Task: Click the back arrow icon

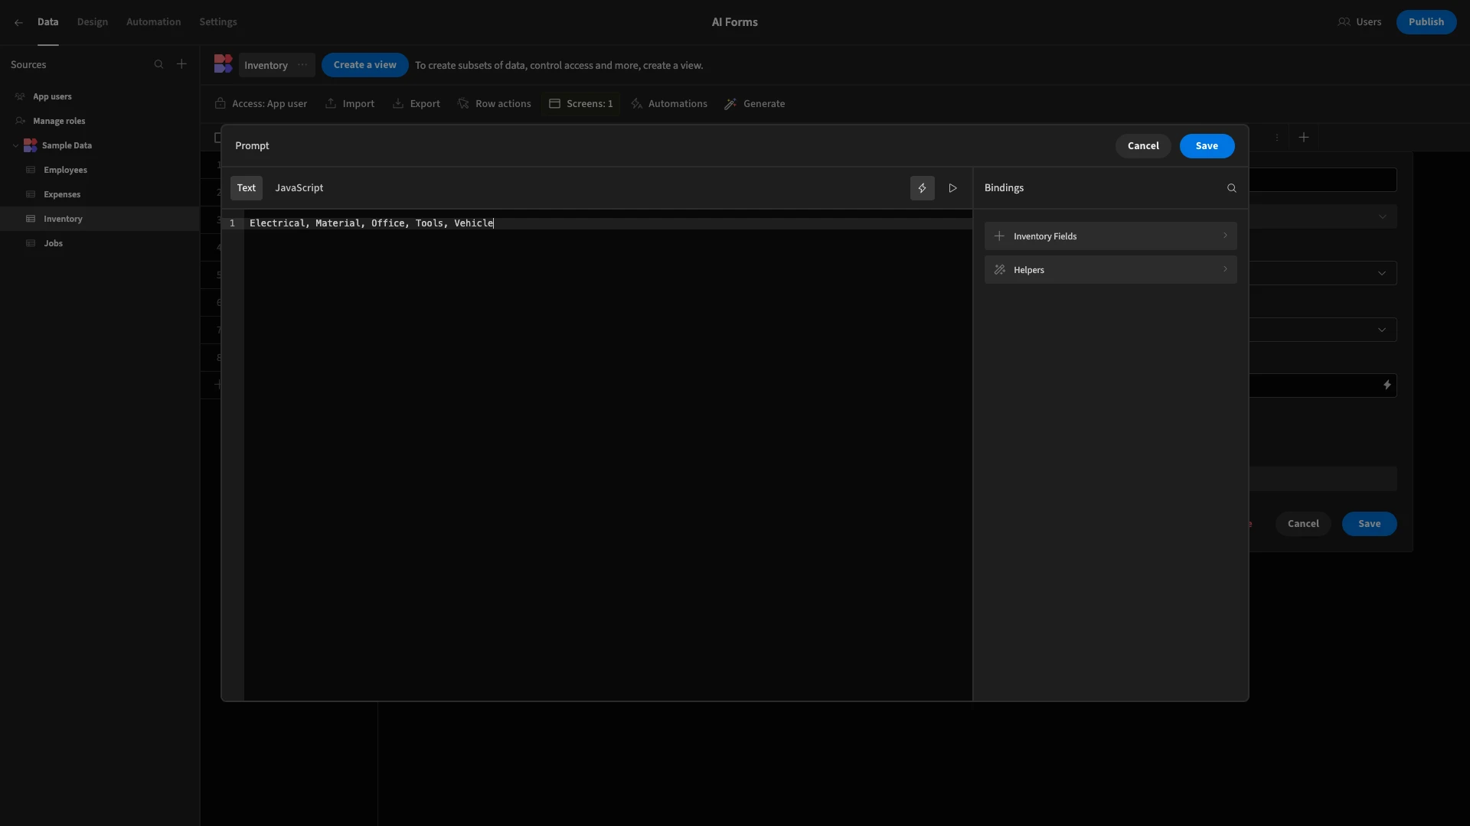Action: tap(18, 22)
